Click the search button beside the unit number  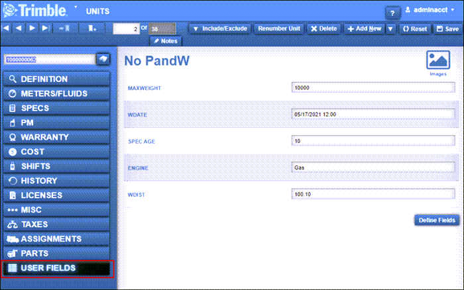click(103, 59)
